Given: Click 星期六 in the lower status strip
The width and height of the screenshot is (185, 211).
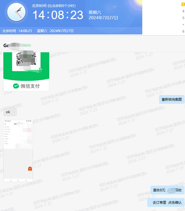Looking at the screenshot, I should click(42, 31).
